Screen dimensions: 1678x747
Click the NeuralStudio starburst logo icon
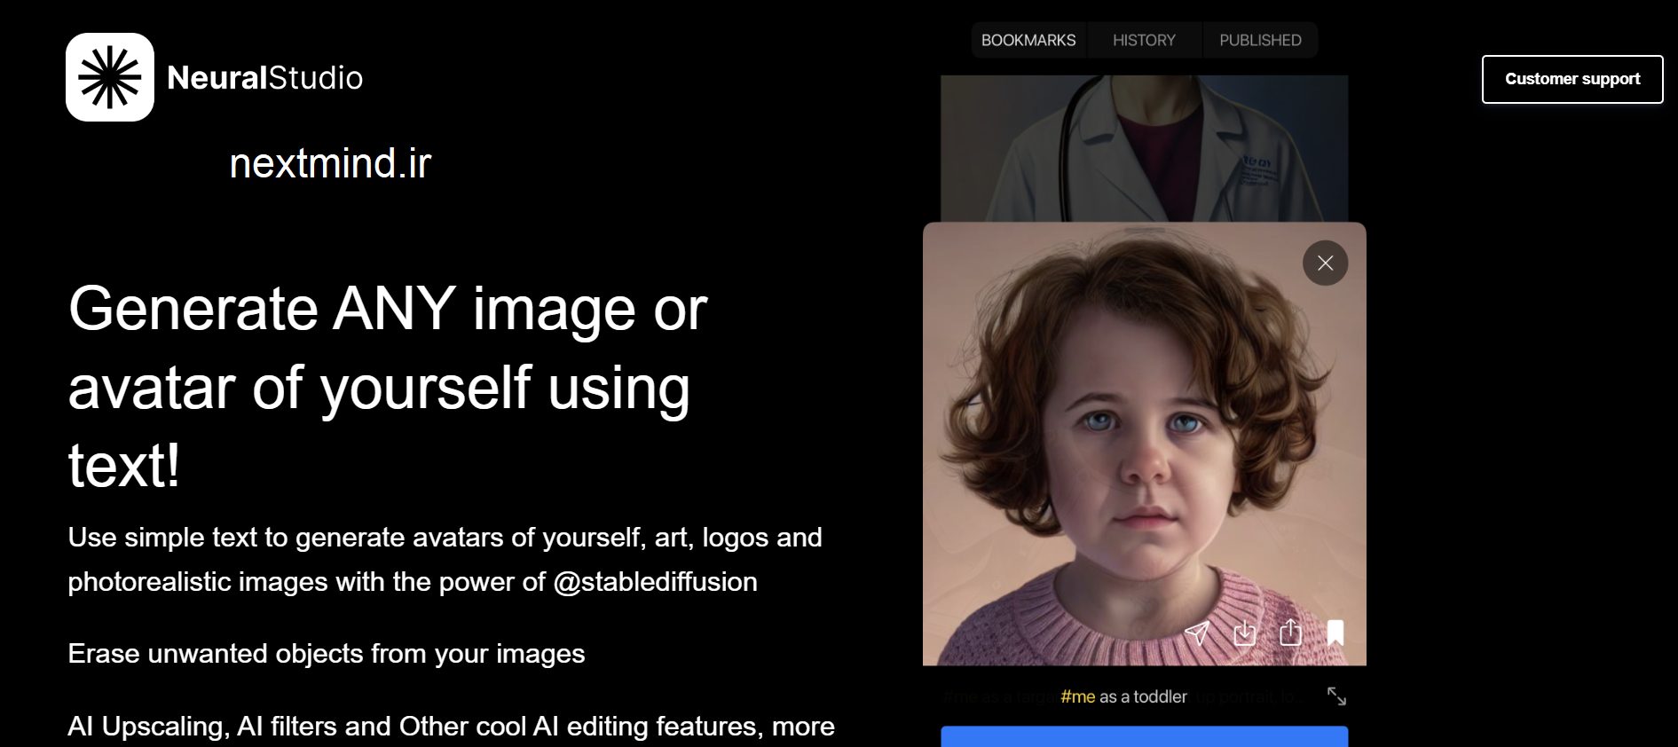point(110,77)
